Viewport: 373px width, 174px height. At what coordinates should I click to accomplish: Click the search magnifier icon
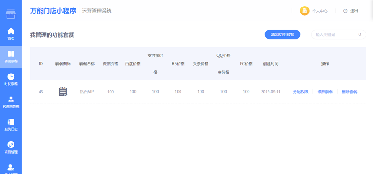[360, 34]
